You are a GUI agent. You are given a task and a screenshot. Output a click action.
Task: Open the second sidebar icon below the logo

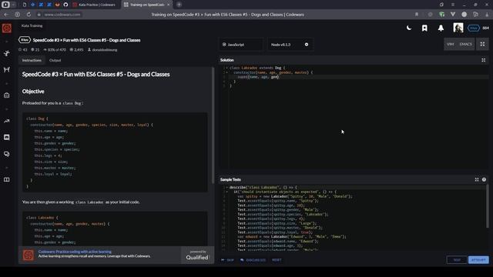(7, 69)
